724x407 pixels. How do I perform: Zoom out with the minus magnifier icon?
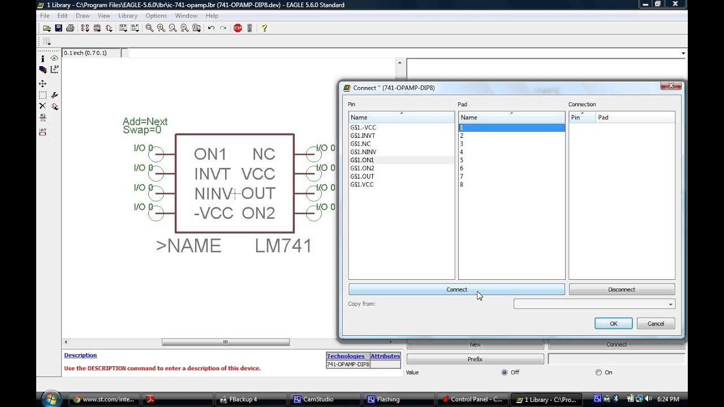click(173, 28)
